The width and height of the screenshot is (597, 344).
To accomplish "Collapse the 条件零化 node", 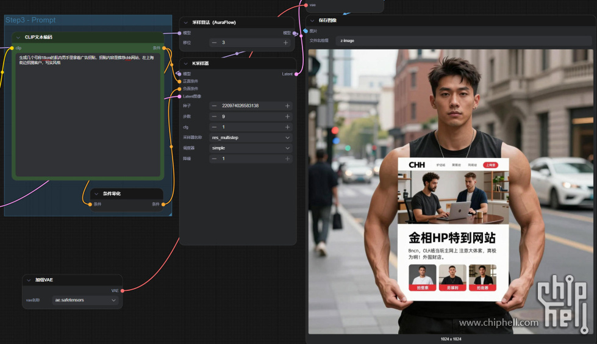I will point(96,193).
